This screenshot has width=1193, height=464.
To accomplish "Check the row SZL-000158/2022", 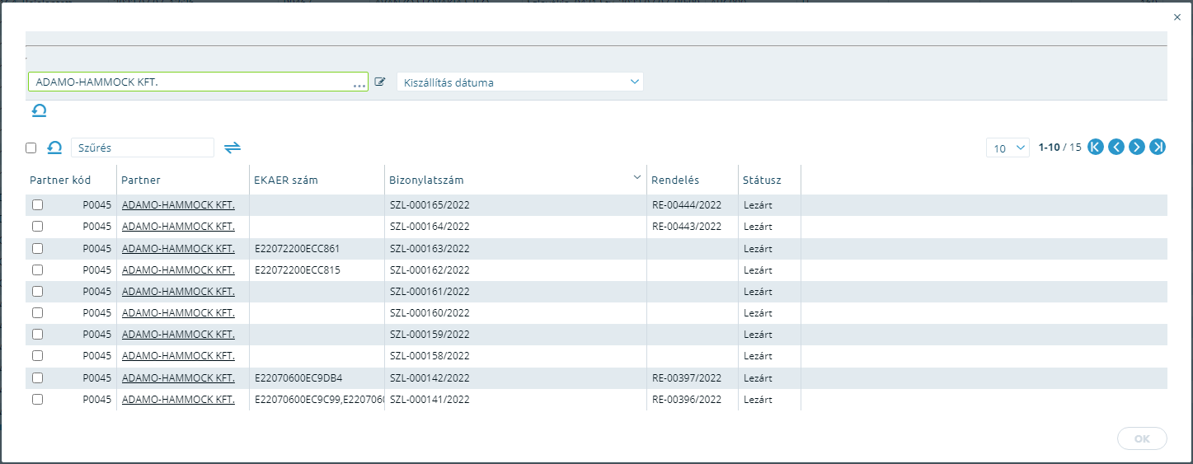I will tap(37, 355).
